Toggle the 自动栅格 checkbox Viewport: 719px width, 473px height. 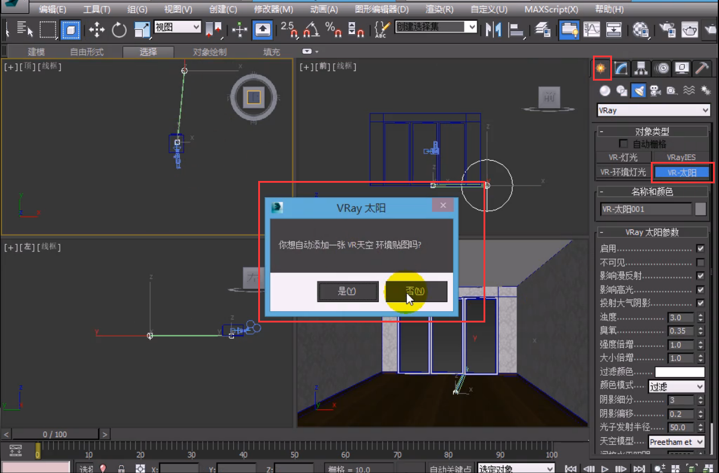click(x=623, y=144)
